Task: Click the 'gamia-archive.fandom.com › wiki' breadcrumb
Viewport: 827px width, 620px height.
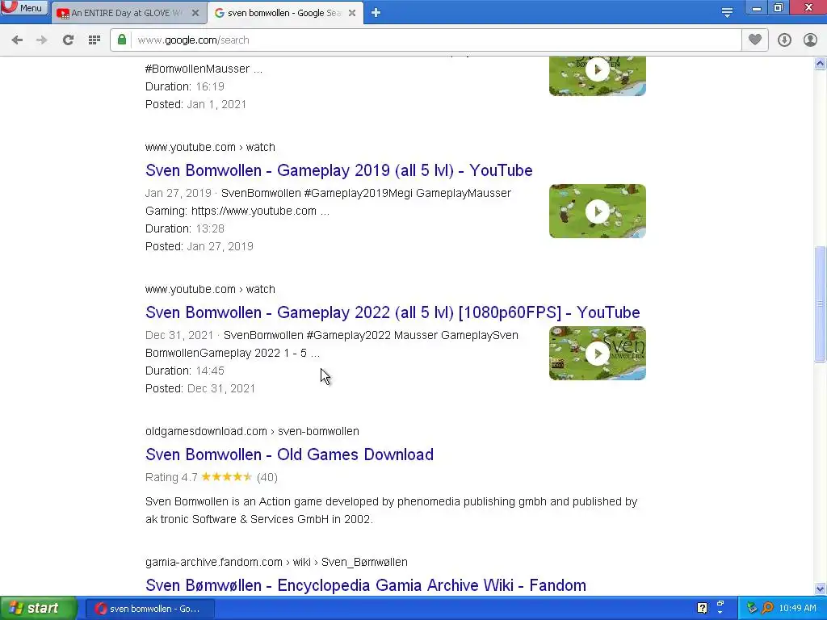Action: pos(276,562)
